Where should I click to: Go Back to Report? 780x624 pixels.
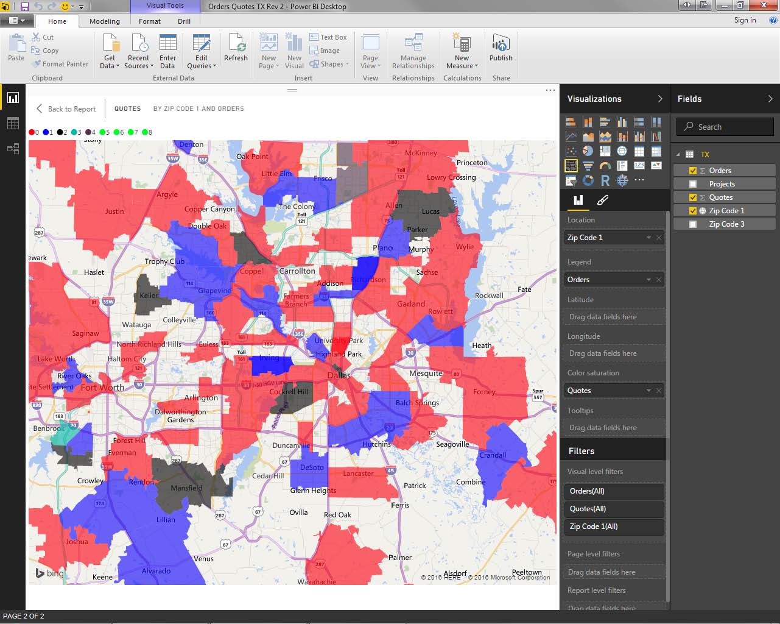point(66,108)
